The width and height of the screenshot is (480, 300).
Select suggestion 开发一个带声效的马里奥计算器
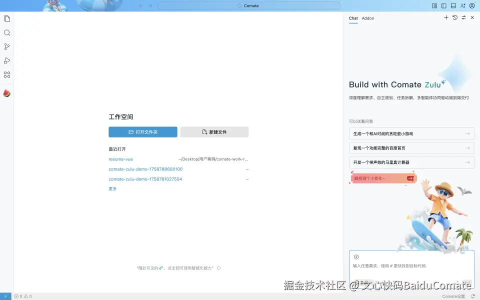pyautogui.click(x=411, y=162)
